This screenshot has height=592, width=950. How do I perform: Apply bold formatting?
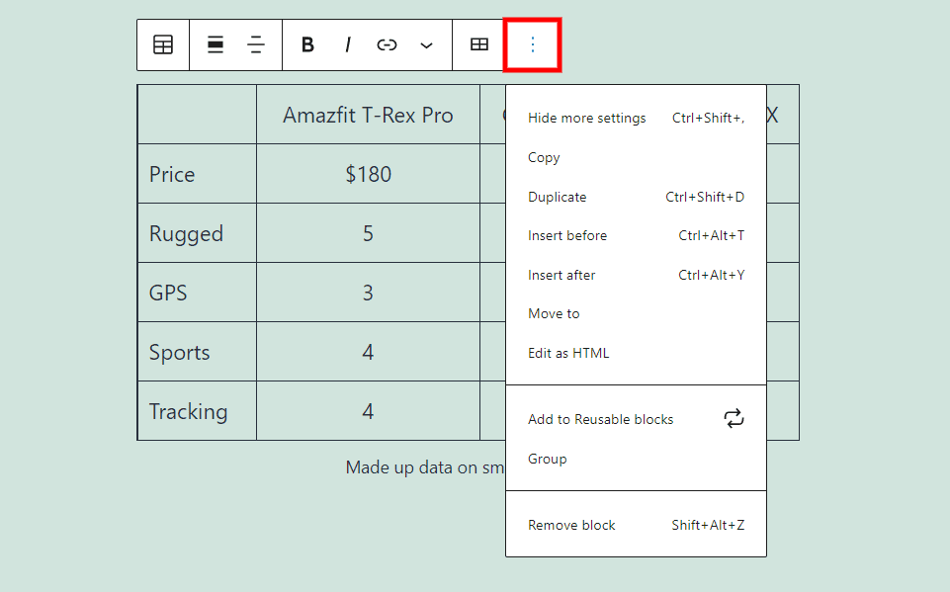coord(307,44)
